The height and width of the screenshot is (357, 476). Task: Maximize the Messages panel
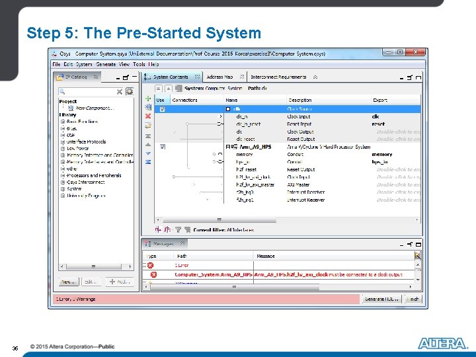pos(418,245)
